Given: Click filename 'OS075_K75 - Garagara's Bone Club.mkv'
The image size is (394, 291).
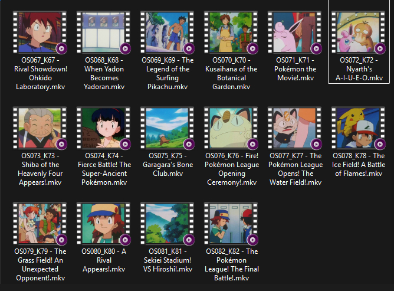Looking at the screenshot, I should coord(168,165).
